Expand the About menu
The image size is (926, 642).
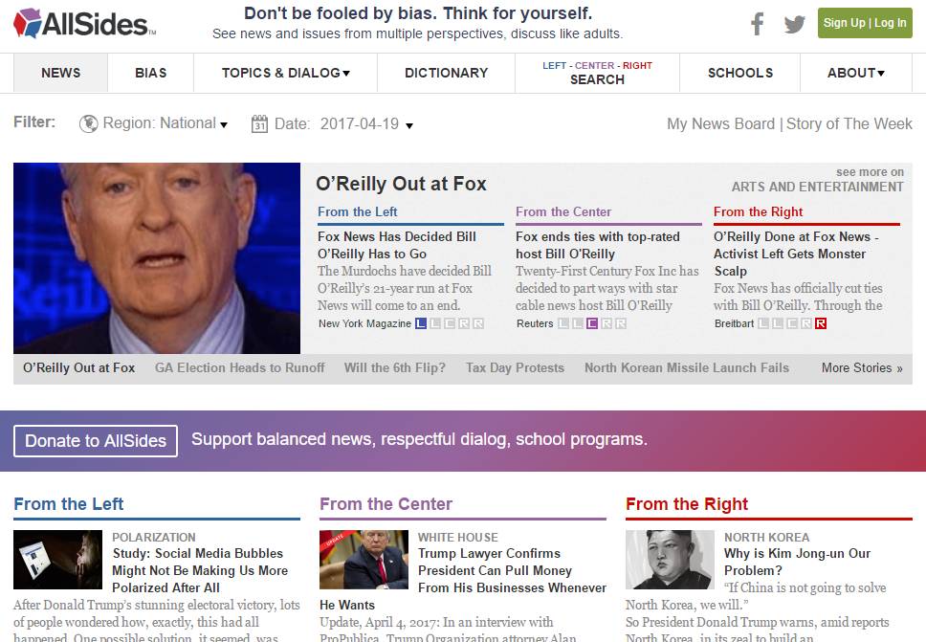tap(856, 73)
